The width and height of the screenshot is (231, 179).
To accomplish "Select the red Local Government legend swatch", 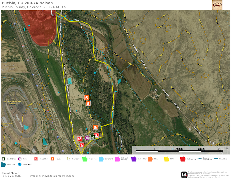I will [183, 159].
